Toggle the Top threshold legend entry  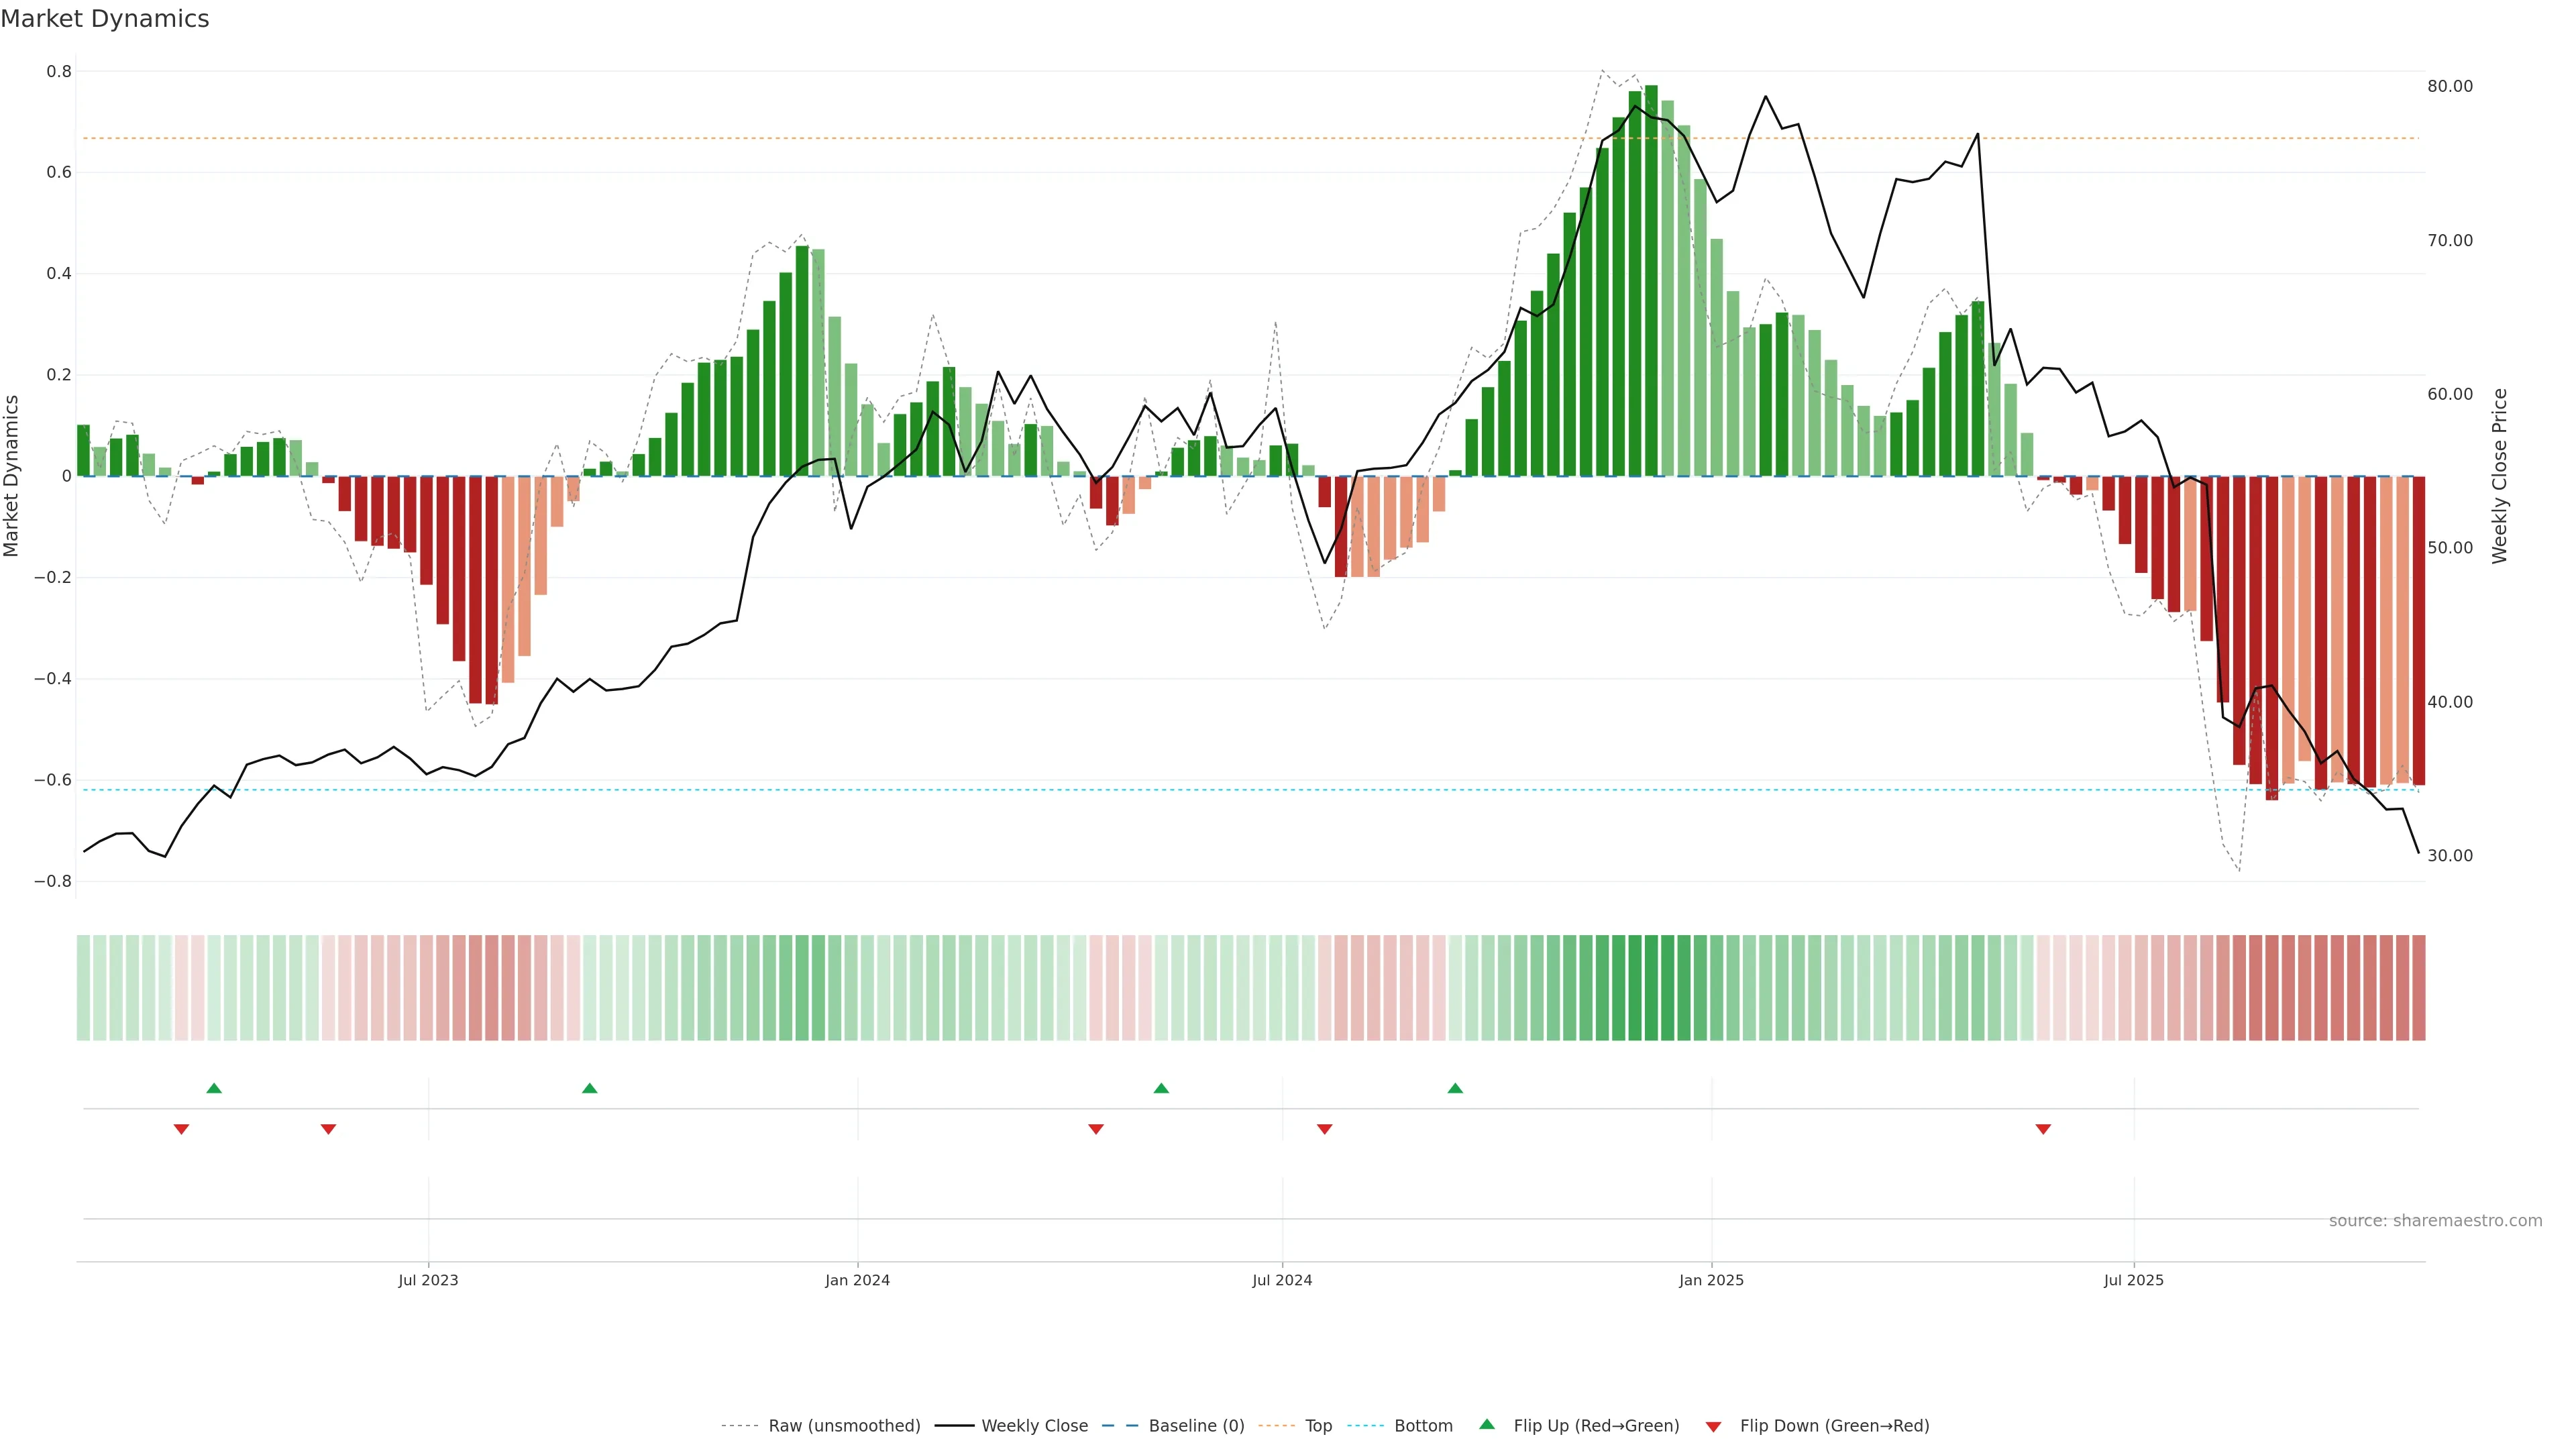1318,1426
